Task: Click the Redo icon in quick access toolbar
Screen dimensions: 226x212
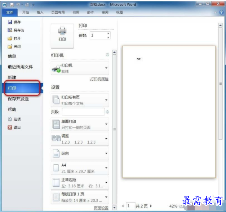Action: point(27,5)
